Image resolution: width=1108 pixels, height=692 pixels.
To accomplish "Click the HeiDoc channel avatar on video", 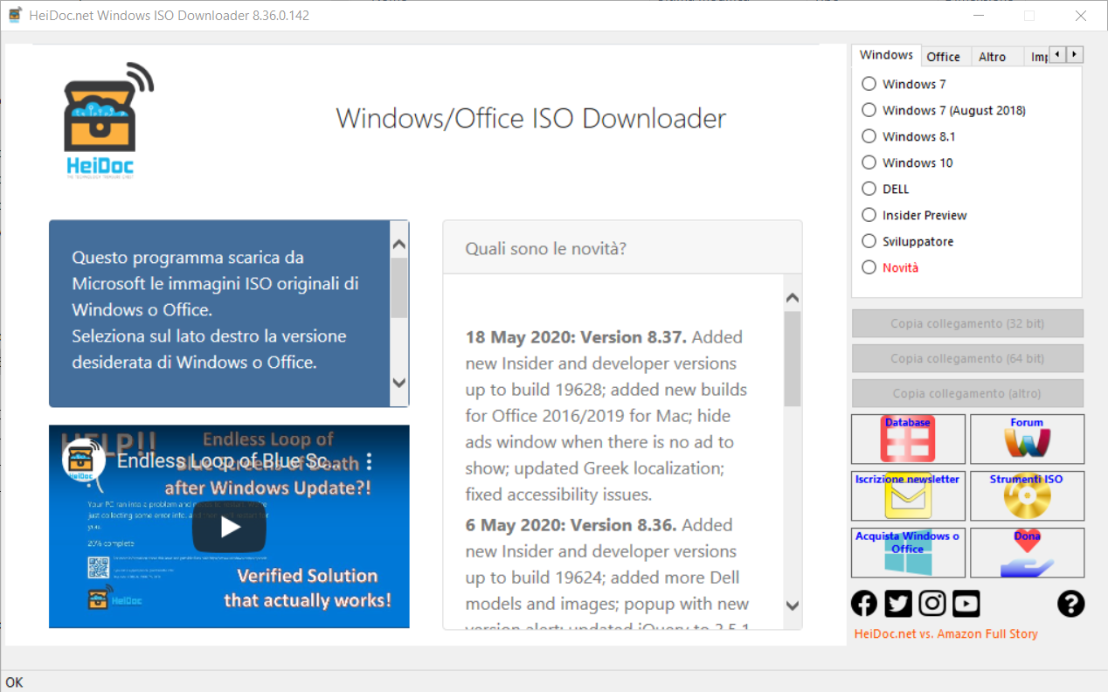I will [x=83, y=461].
